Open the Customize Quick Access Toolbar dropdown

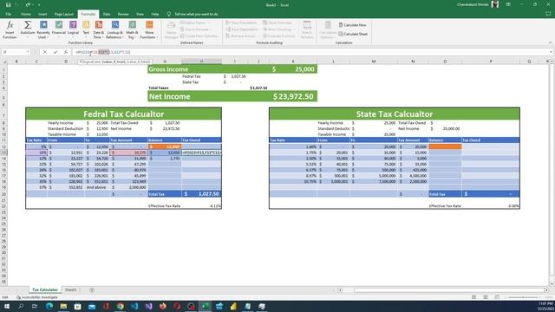pos(39,5)
